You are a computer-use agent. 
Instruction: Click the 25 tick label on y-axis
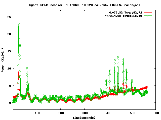10,17
